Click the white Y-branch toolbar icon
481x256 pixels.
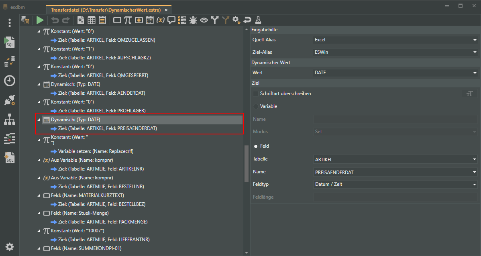click(x=215, y=20)
